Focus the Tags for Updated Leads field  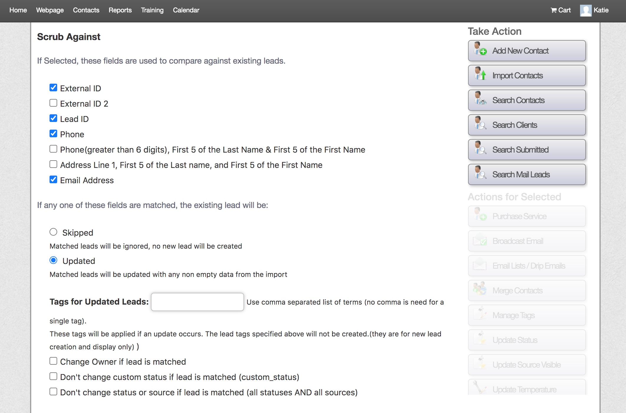point(197,302)
